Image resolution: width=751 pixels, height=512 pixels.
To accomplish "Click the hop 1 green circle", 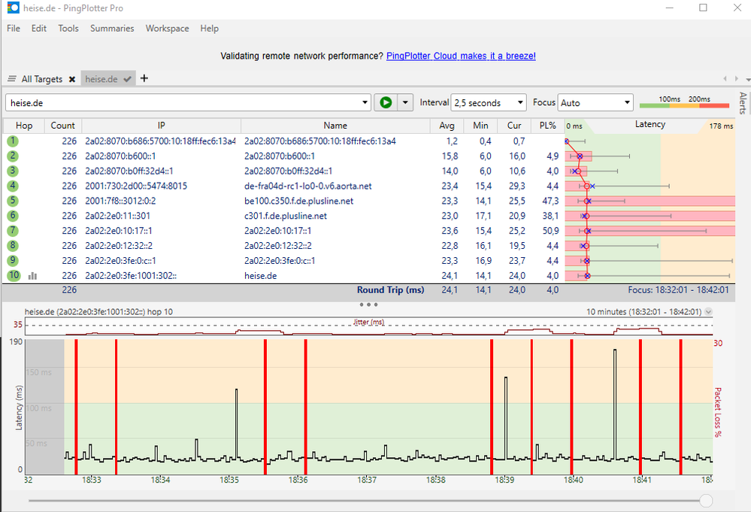I will pos(14,141).
